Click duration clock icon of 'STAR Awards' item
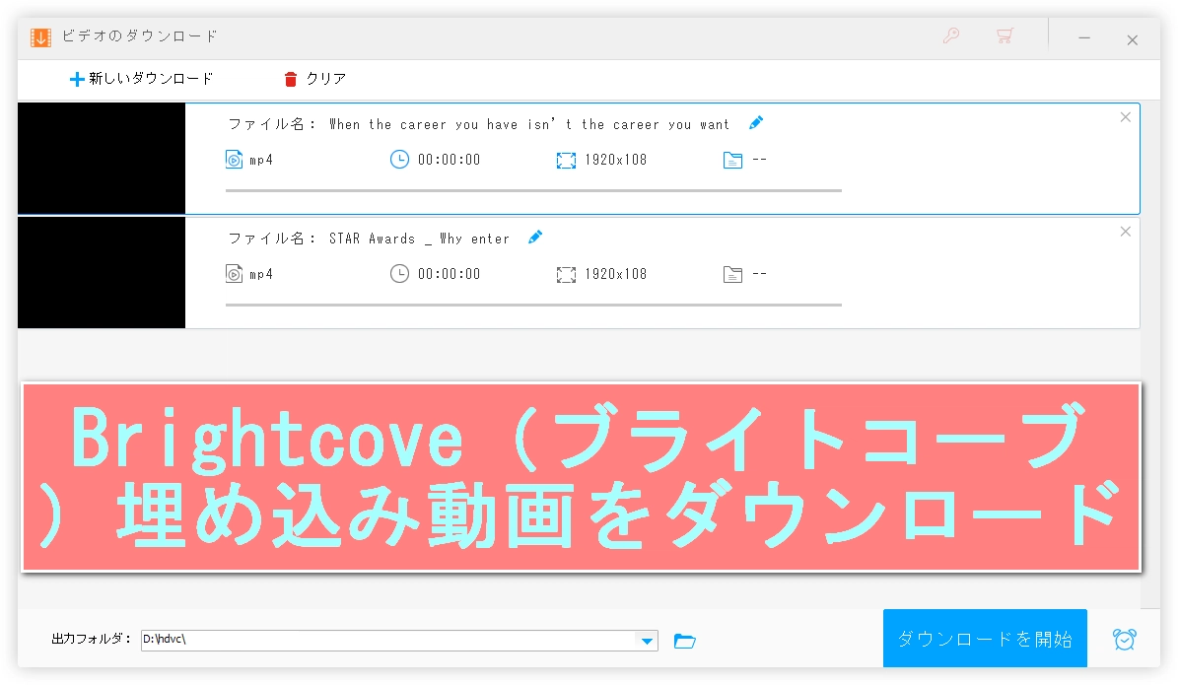This screenshot has height=685, width=1178. click(399, 273)
